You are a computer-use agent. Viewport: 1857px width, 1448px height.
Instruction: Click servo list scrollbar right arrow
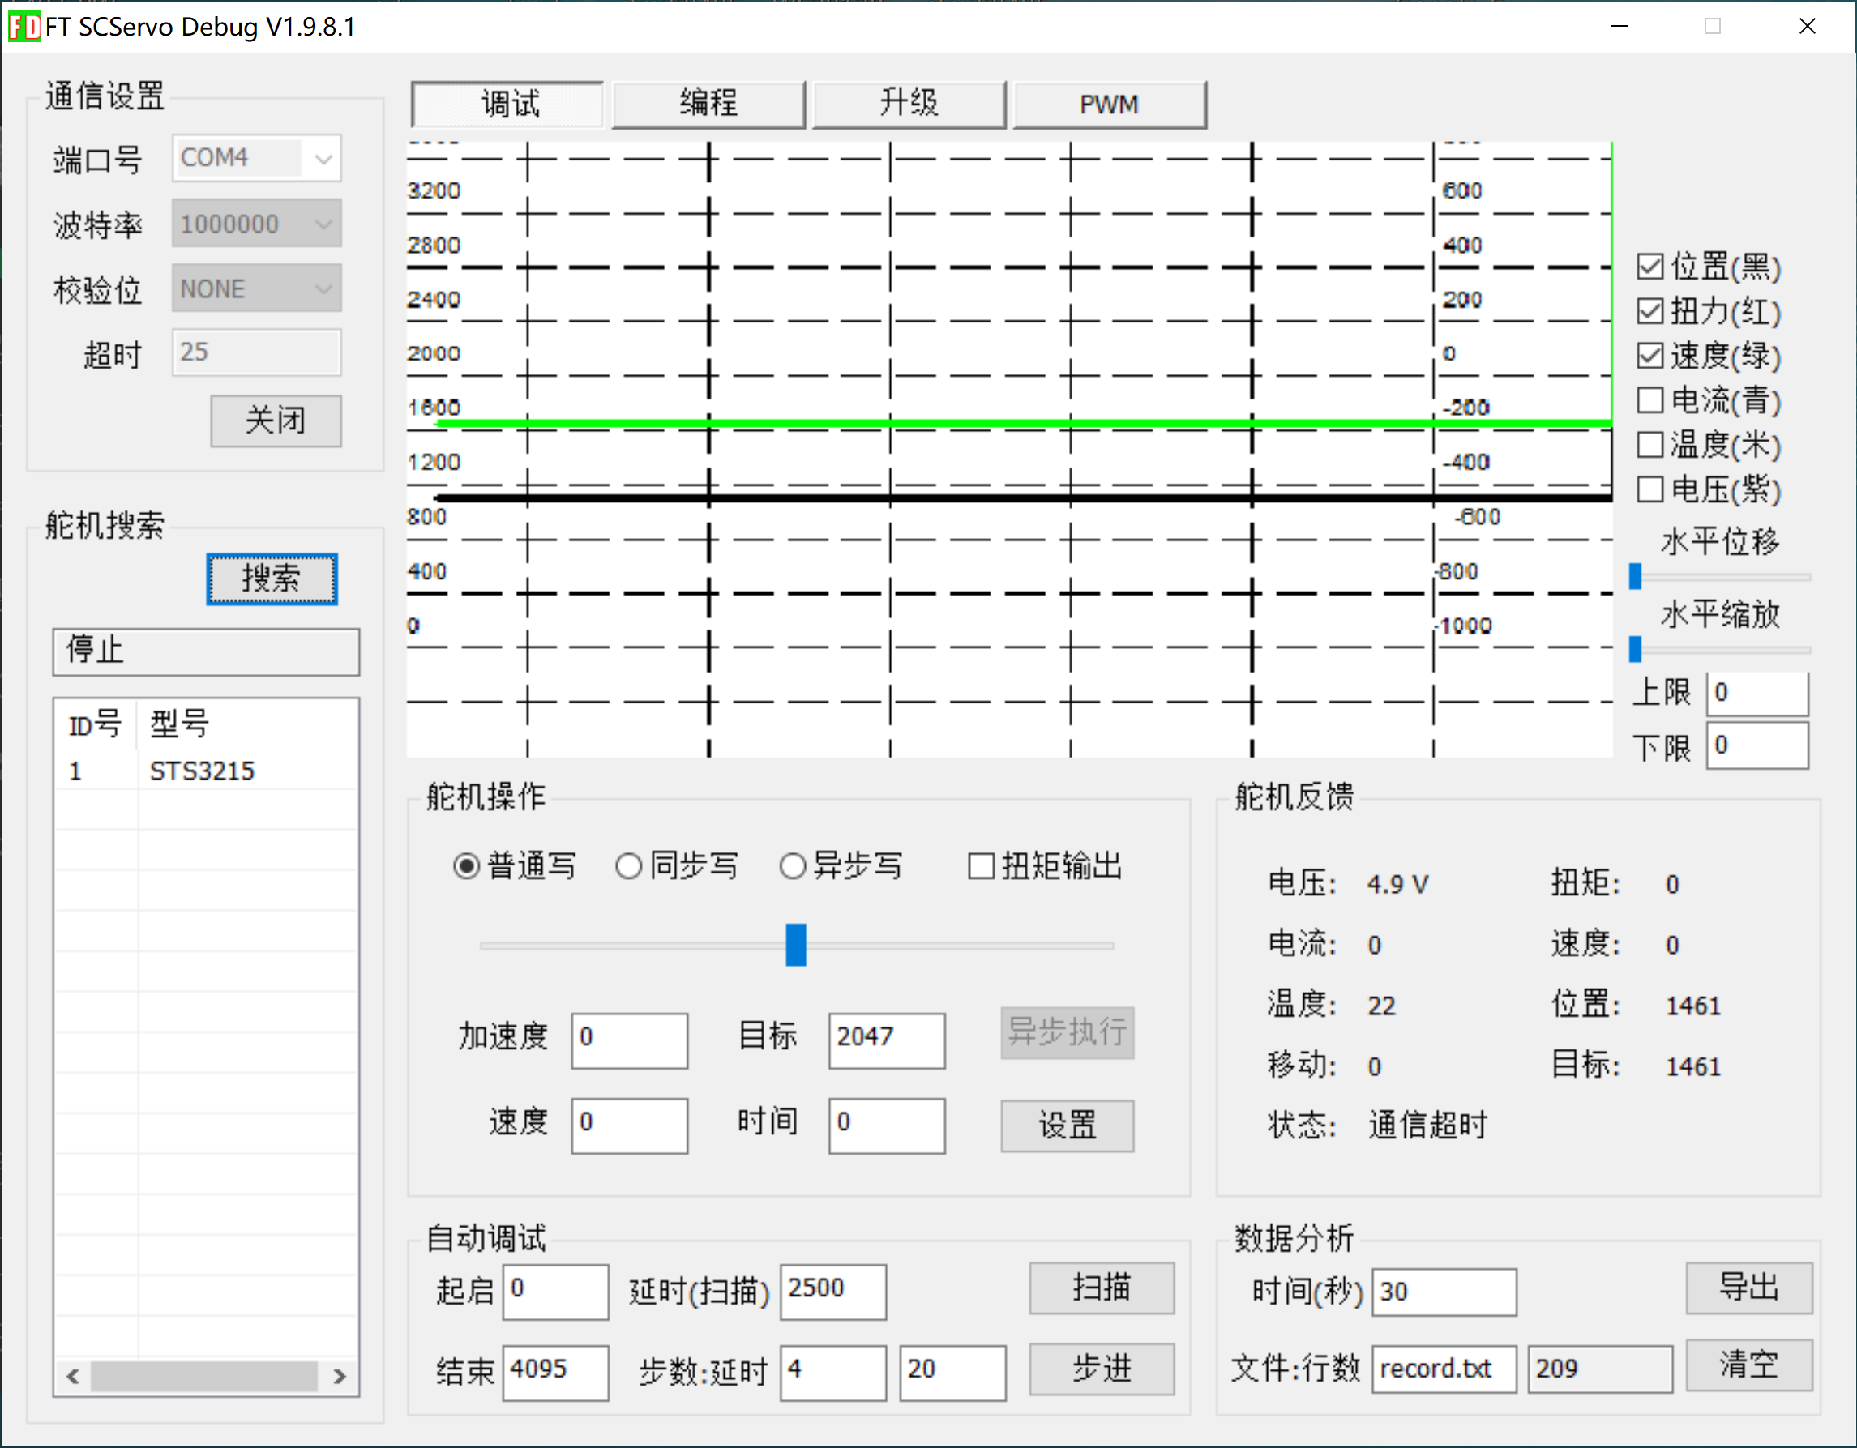point(340,1376)
